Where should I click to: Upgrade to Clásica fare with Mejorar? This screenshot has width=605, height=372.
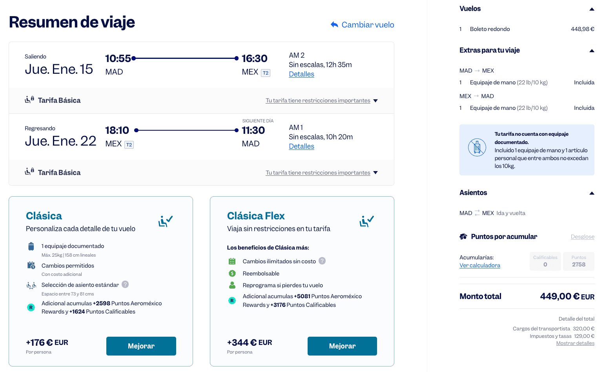pyautogui.click(x=141, y=346)
